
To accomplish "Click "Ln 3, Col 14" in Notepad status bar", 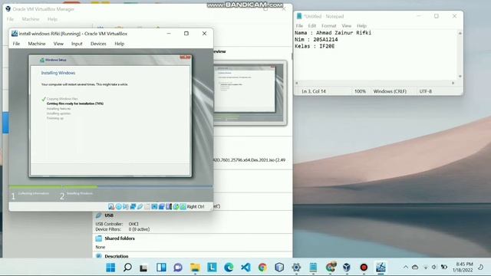I will [314, 91].
